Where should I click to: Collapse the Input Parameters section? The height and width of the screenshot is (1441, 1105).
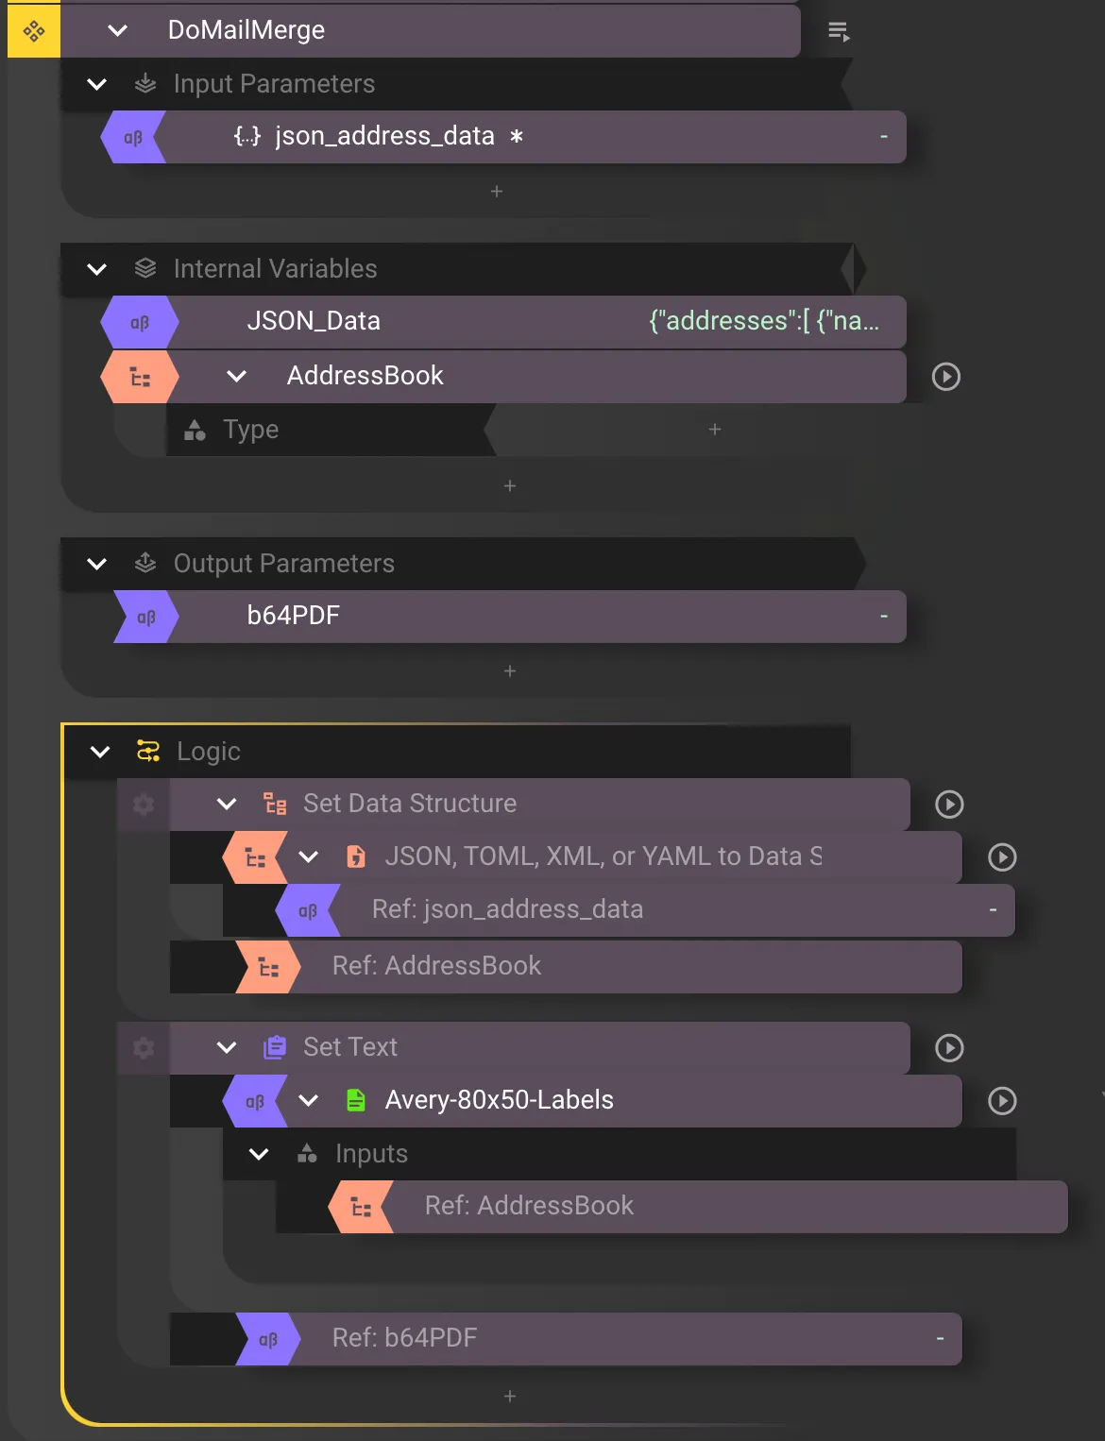coord(96,84)
